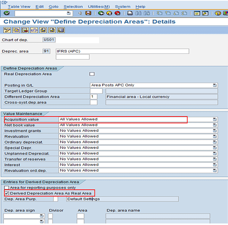This screenshot has width=228, height=225.
Task: Save changes with the floppy disk icon
Action: point(88,13)
